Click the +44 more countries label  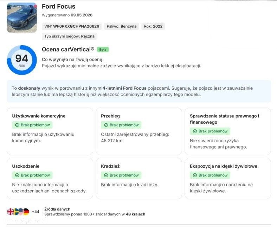(36, 212)
